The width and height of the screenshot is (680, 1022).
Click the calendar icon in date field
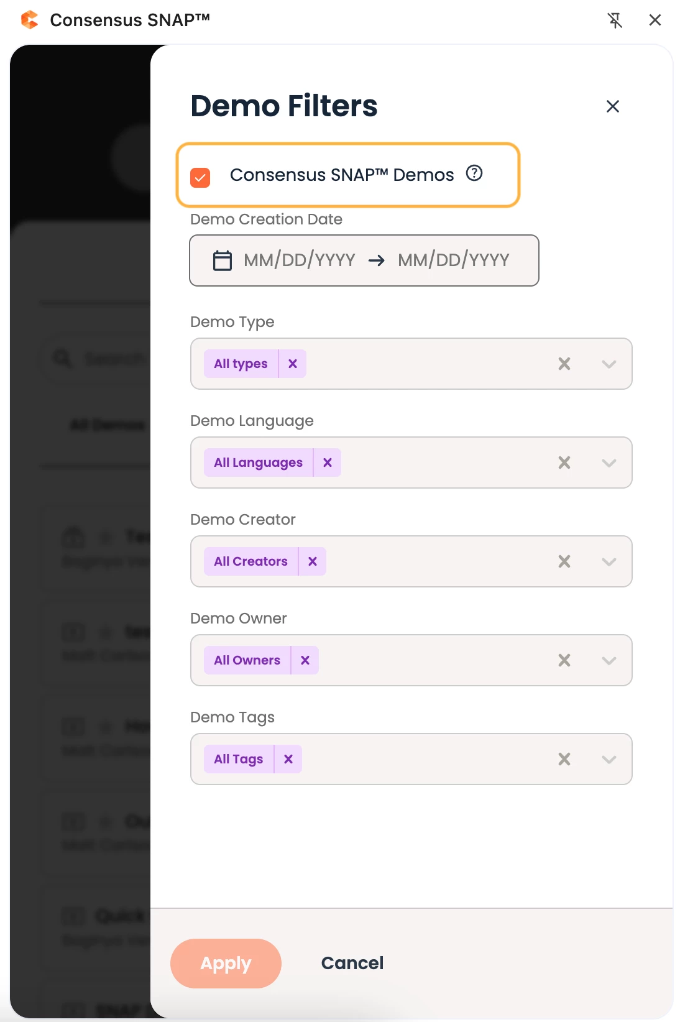223,260
